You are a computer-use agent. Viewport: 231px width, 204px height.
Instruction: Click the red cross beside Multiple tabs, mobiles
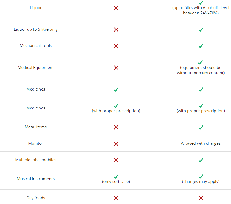[x=116, y=160]
